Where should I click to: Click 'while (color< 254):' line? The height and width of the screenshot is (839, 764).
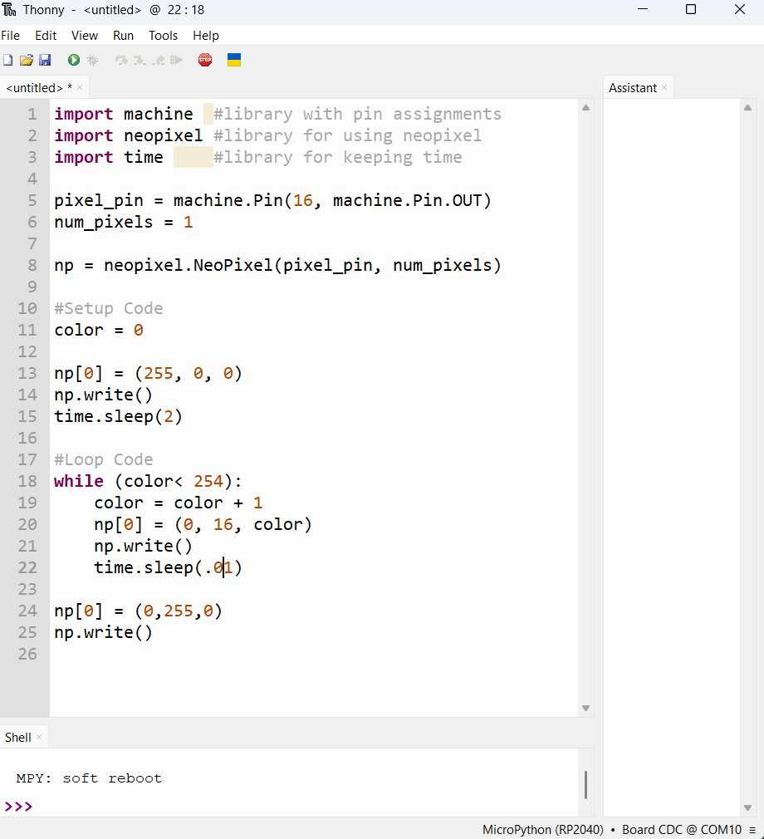148,481
